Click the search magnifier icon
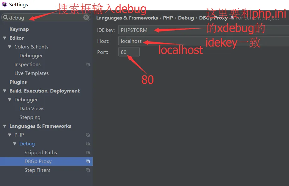Viewport: 289px width, 186px height. [6, 17]
